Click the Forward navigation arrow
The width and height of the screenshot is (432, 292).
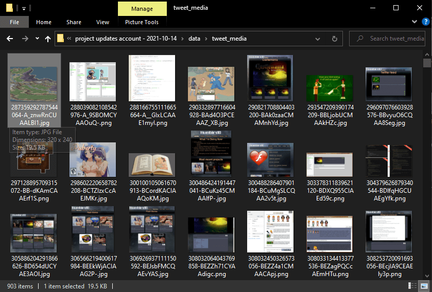click(25, 39)
